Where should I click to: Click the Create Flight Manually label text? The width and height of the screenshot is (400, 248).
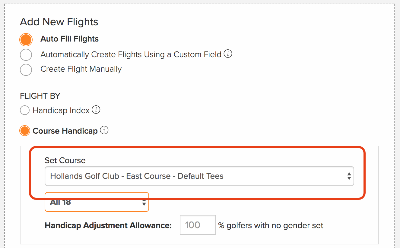pos(81,69)
